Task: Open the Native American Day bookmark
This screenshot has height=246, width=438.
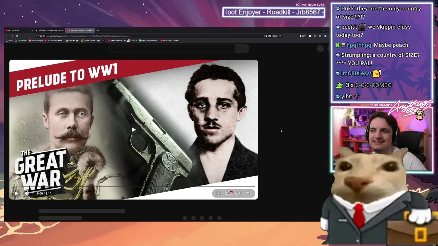Action: click(x=117, y=41)
